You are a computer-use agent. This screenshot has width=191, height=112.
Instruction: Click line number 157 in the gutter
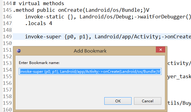click(7, 90)
